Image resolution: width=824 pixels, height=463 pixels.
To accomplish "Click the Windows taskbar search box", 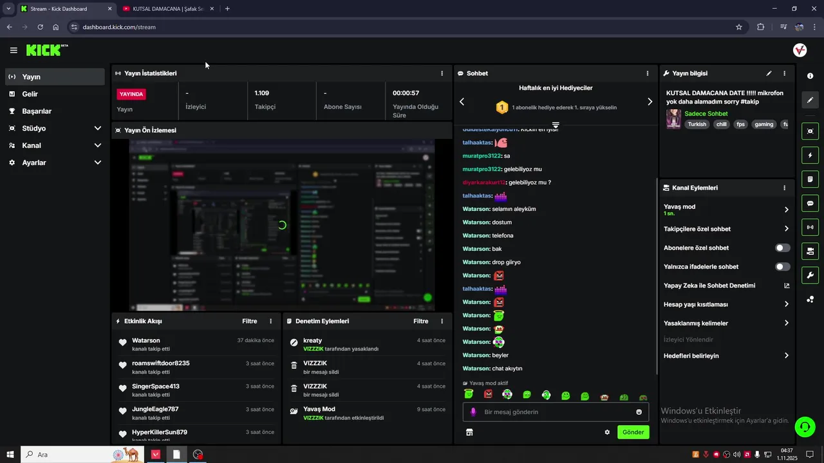I will point(82,454).
